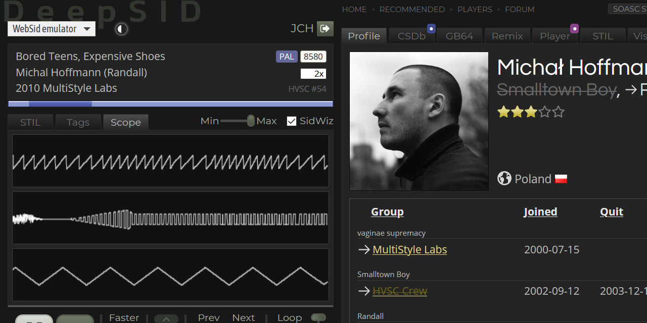Sort by the Group column header
Viewport: 647px width, 323px height.
click(387, 211)
